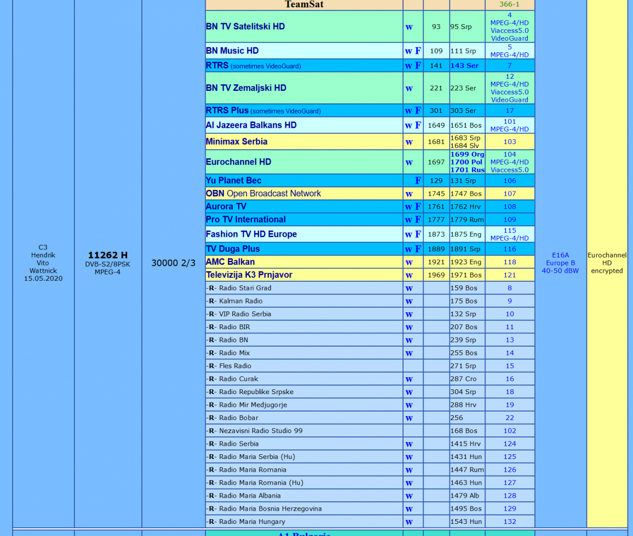Click the '30000 2/3' symbol rate cell
This screenshot has width=633, height=536.
point(173,263)
